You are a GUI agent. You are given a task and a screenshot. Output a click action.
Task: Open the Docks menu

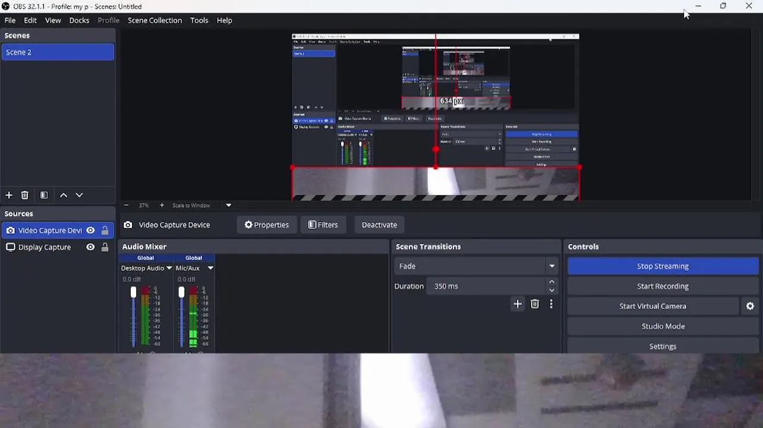coord(79,20)
